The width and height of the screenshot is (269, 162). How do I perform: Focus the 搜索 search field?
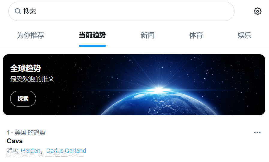(121, 11)
